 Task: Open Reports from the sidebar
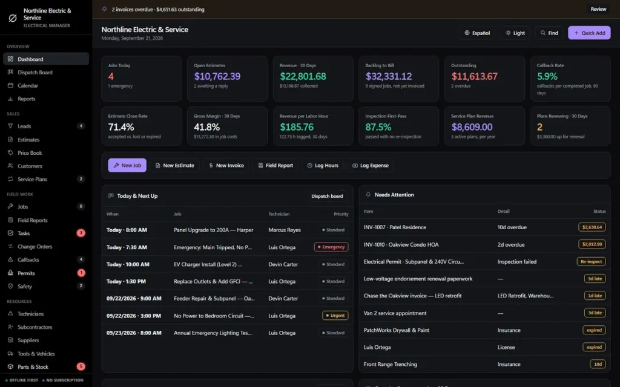pyautogui.click(x=46, y=99)
